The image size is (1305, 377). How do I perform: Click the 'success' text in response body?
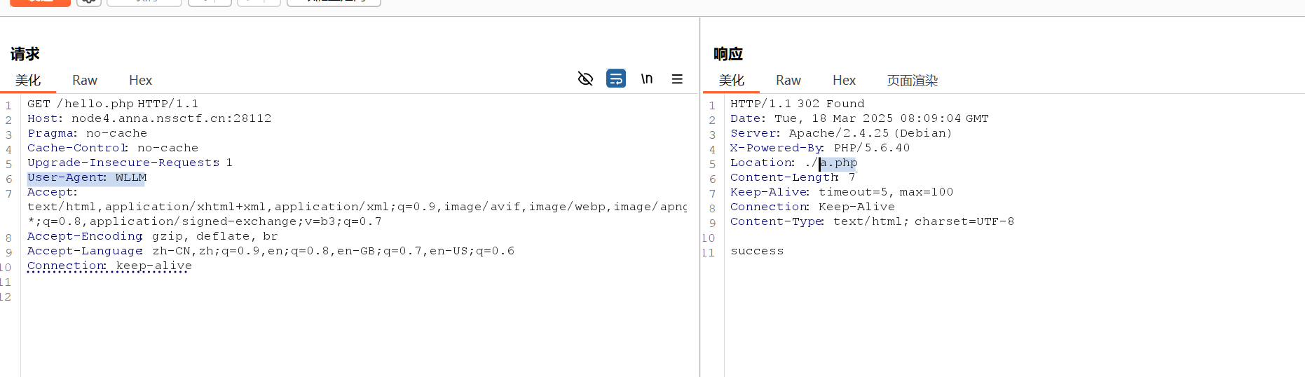click(757, 251)
